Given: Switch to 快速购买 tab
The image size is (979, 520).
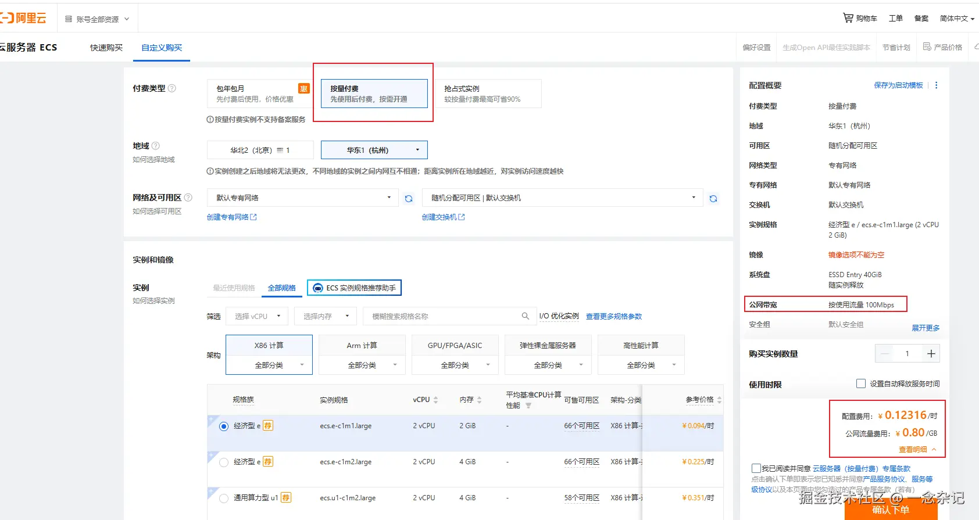Looking at the screenshot, I should tap(106, 48).
